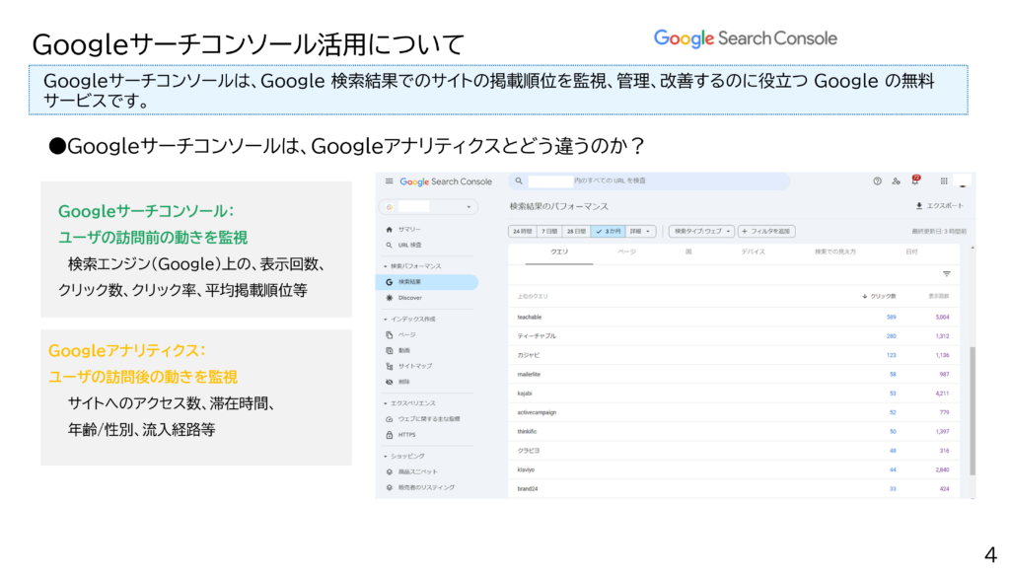This screenshot has height=576, width=1010.
Task: Switch to the ページ tab
Action: tap(626, 252)
